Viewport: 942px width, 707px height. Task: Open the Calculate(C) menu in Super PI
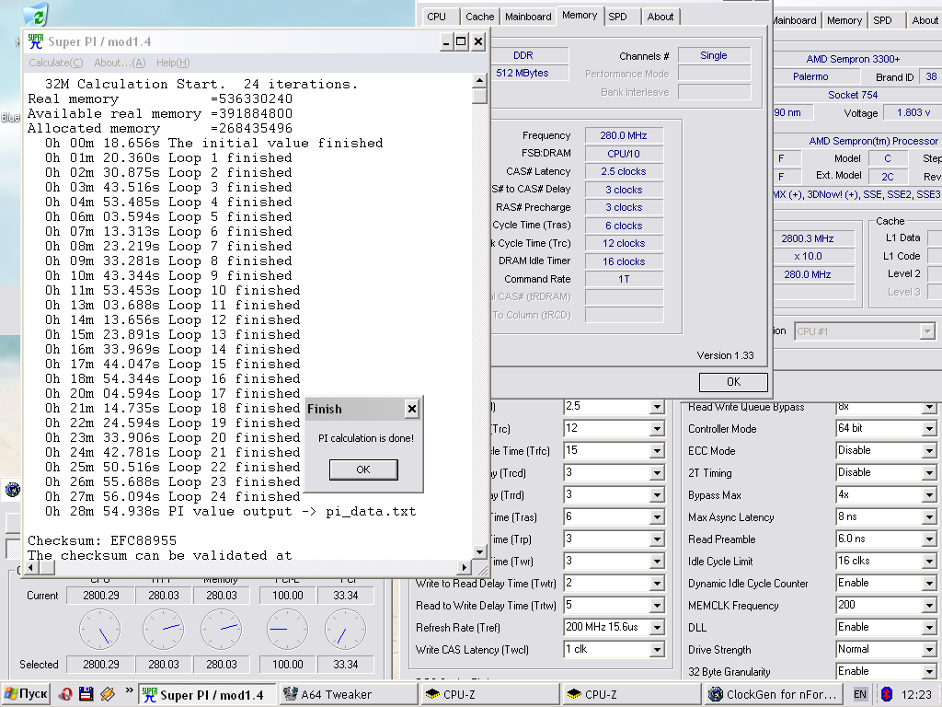click(x=56, y=63)
